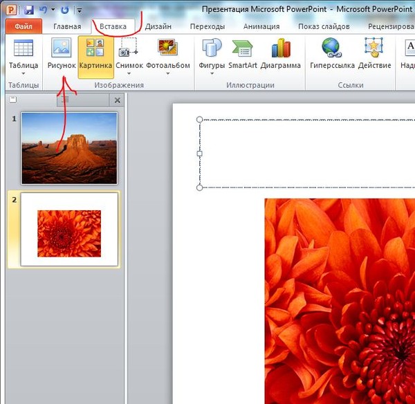Create a photo album with Фотоальбом icon
This screenshot has height=404, width=415.
167,47
